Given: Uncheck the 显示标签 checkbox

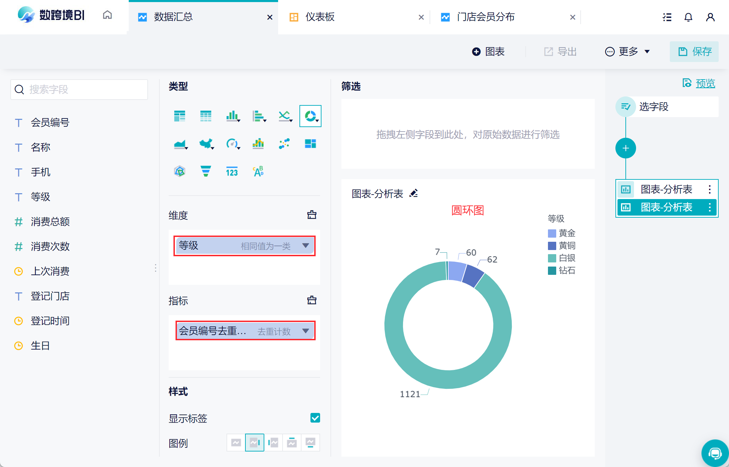Looking at the screenshot, I should point(315,418).
